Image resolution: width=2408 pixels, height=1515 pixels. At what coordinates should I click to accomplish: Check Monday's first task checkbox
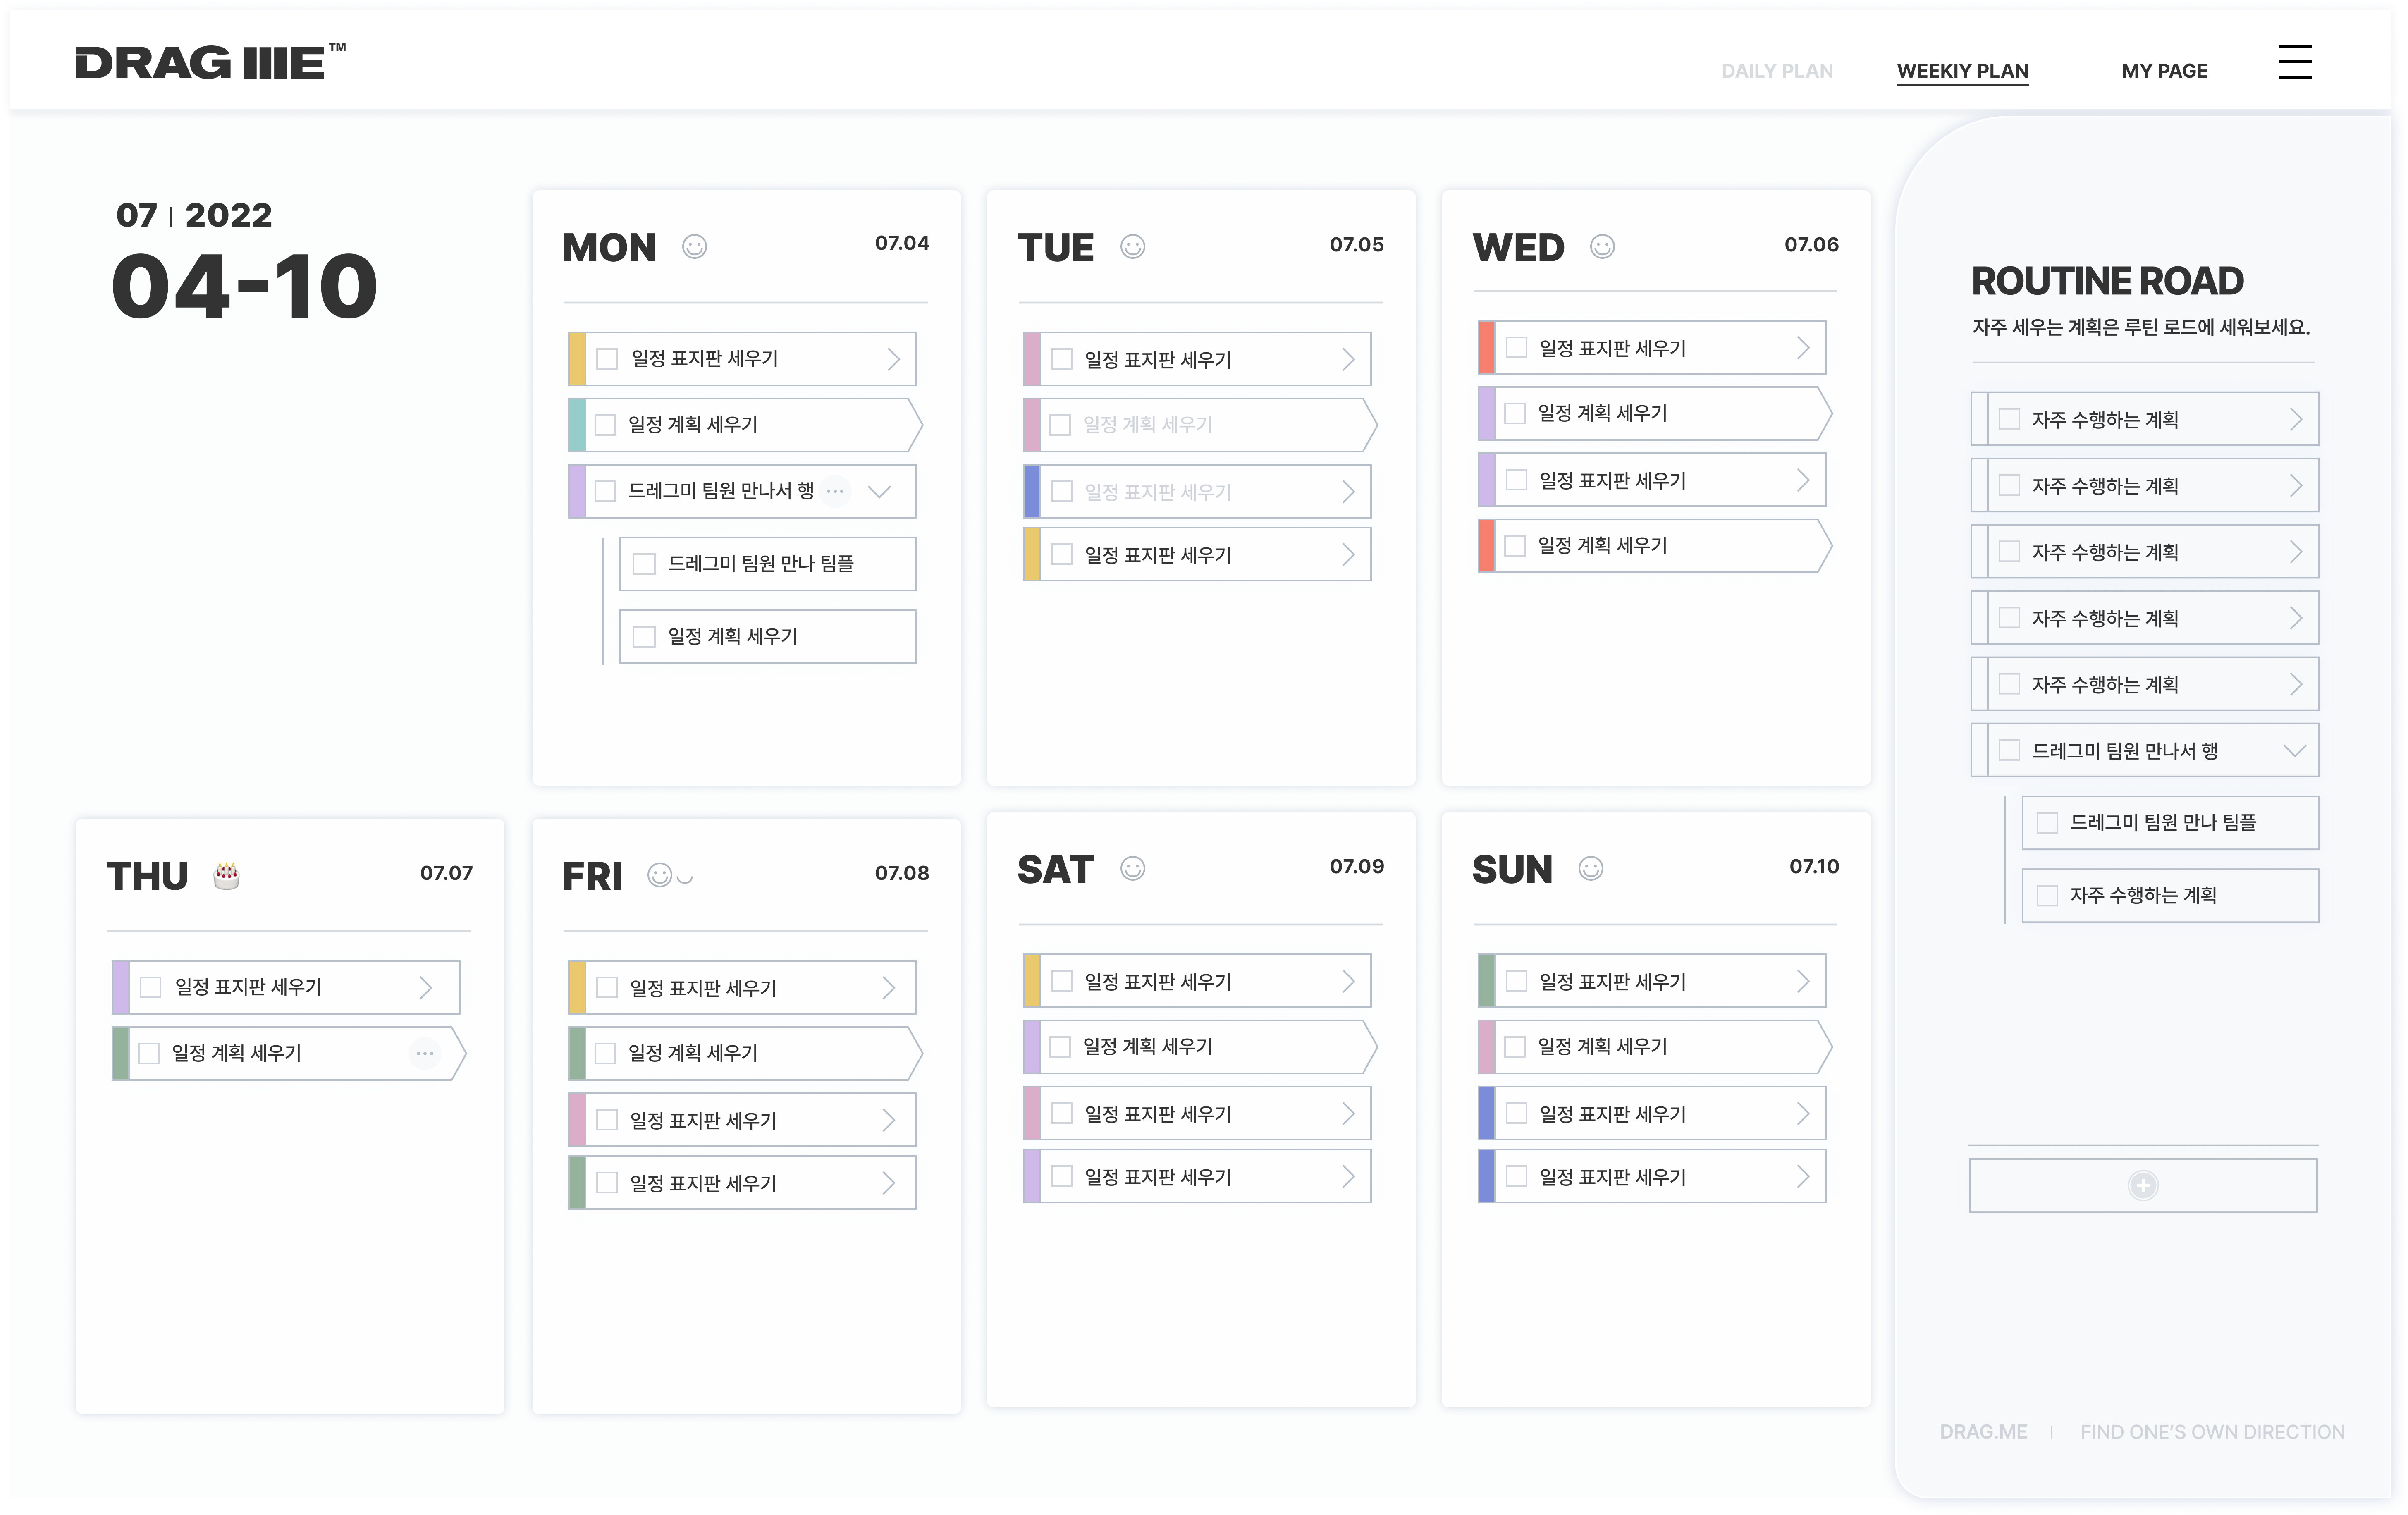click(x=607, y=359)
